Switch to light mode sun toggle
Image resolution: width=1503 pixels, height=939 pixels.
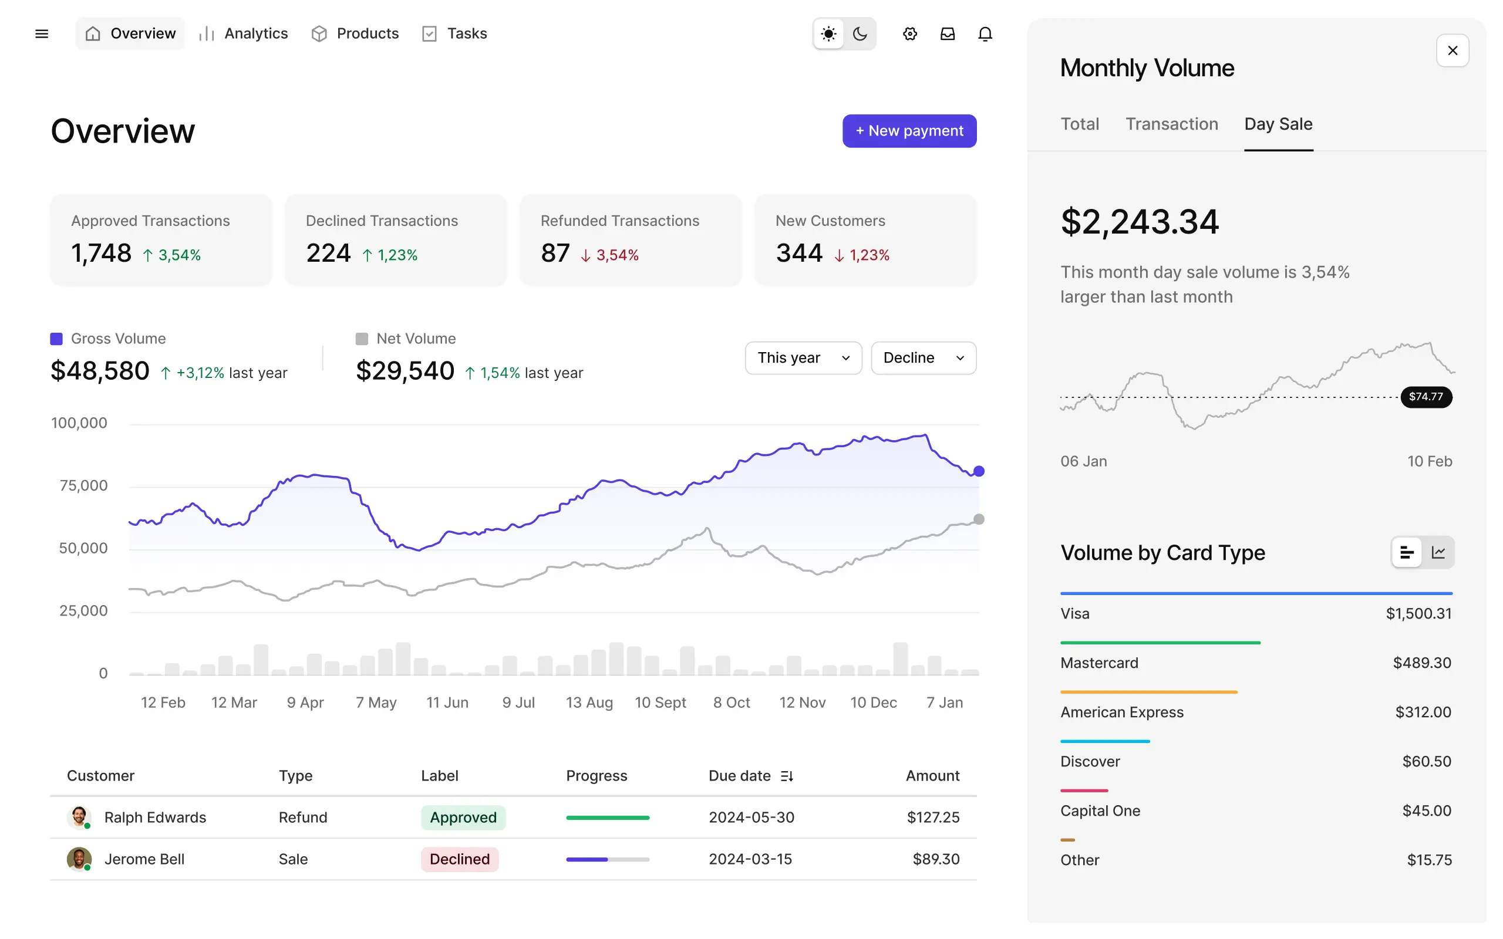(x=828, y=33)
